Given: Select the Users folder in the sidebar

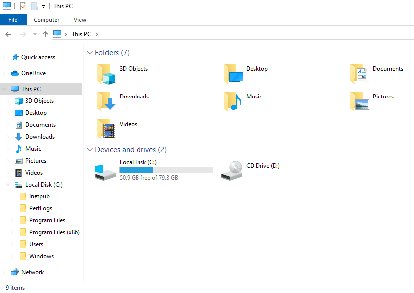Looking at the screenshot, I should pyautogui.click(x=38, y=244).
